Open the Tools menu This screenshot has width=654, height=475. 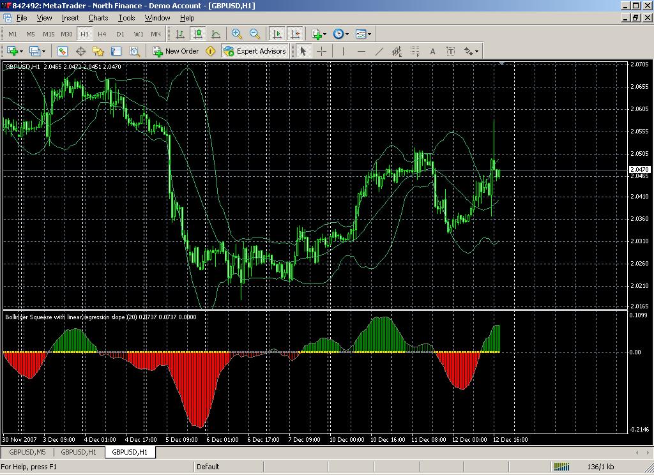[126, 18]
